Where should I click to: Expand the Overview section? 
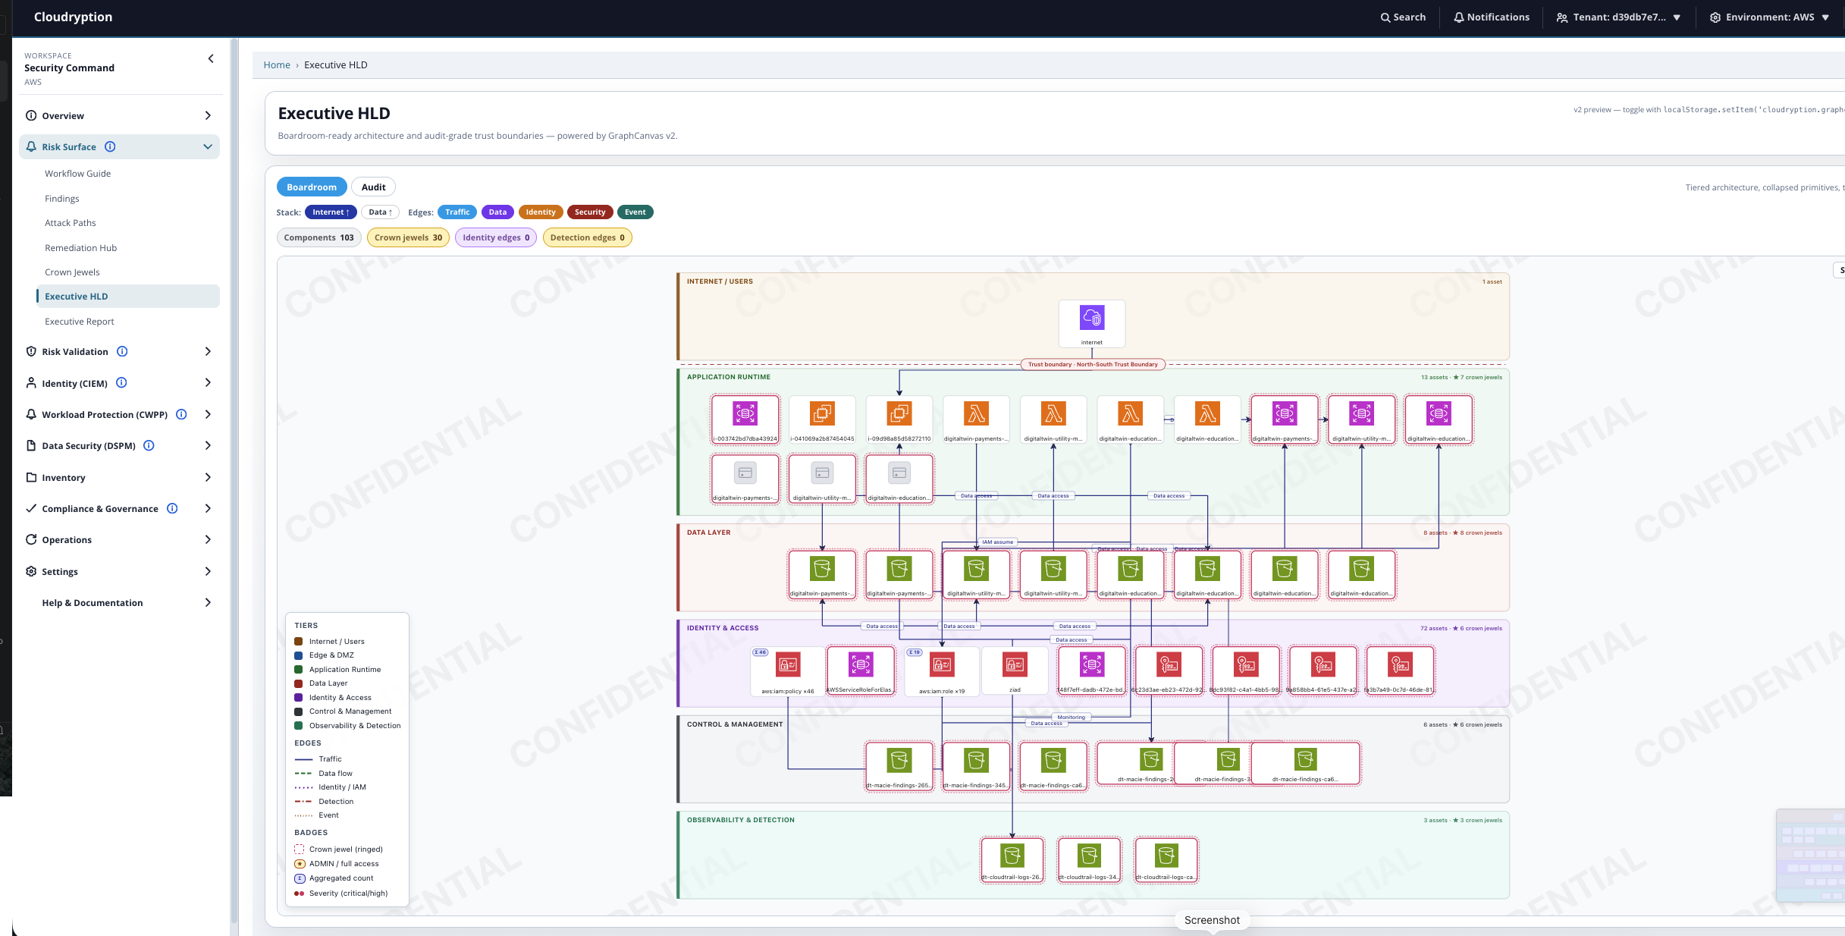pos(119,115)
